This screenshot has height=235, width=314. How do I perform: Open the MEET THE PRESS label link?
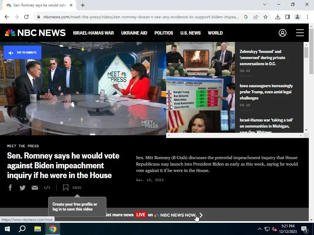click(x=23, y=146)
